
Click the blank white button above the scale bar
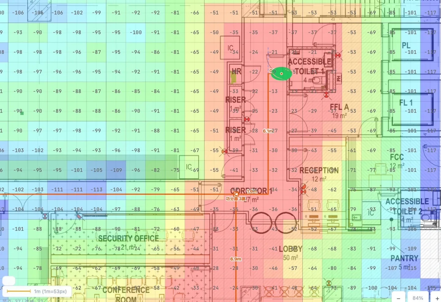pos(9,281)
